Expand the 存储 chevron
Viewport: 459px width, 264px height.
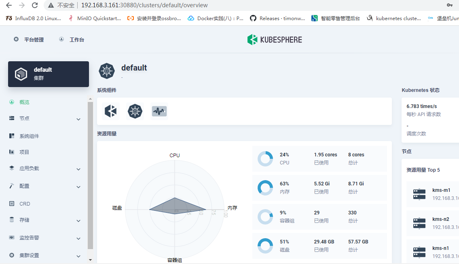pyautogui.click(x=78, y=221)
